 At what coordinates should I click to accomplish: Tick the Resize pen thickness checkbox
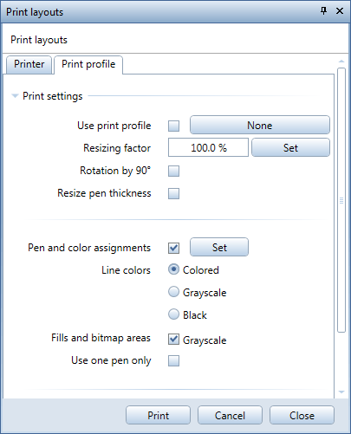tap(173, 193)
